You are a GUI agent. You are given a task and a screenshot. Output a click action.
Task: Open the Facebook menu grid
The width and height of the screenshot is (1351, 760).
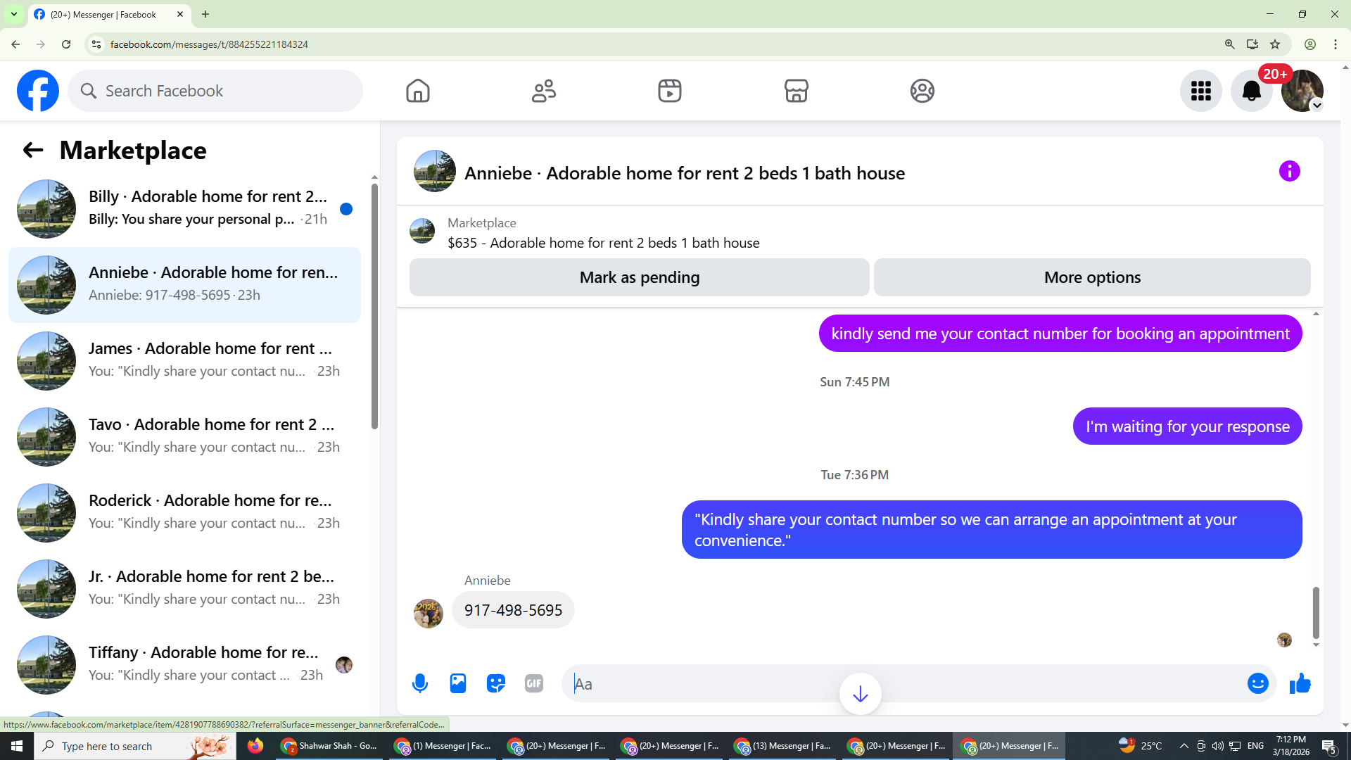1200,91
